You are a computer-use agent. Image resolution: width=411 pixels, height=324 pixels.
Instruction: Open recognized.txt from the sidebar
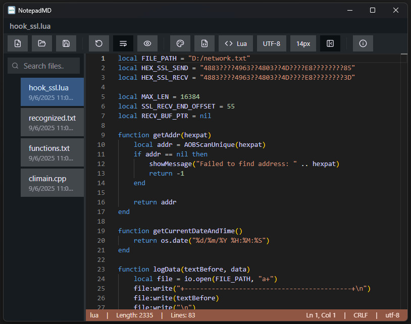pyautogui.click(x=52, y=122)
